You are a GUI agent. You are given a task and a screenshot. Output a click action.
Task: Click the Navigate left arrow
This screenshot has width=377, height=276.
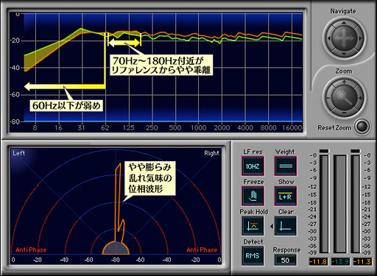click(x=329, y=38)
